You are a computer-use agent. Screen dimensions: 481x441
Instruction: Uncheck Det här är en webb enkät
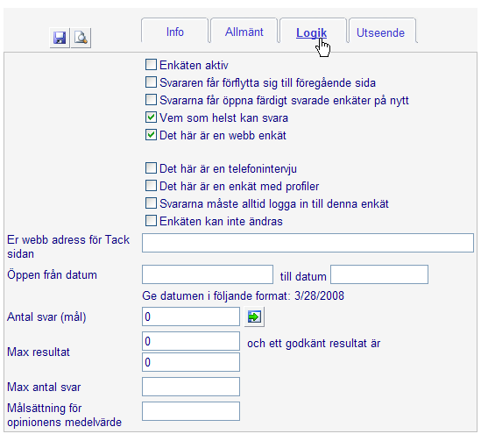coord(151,135)
